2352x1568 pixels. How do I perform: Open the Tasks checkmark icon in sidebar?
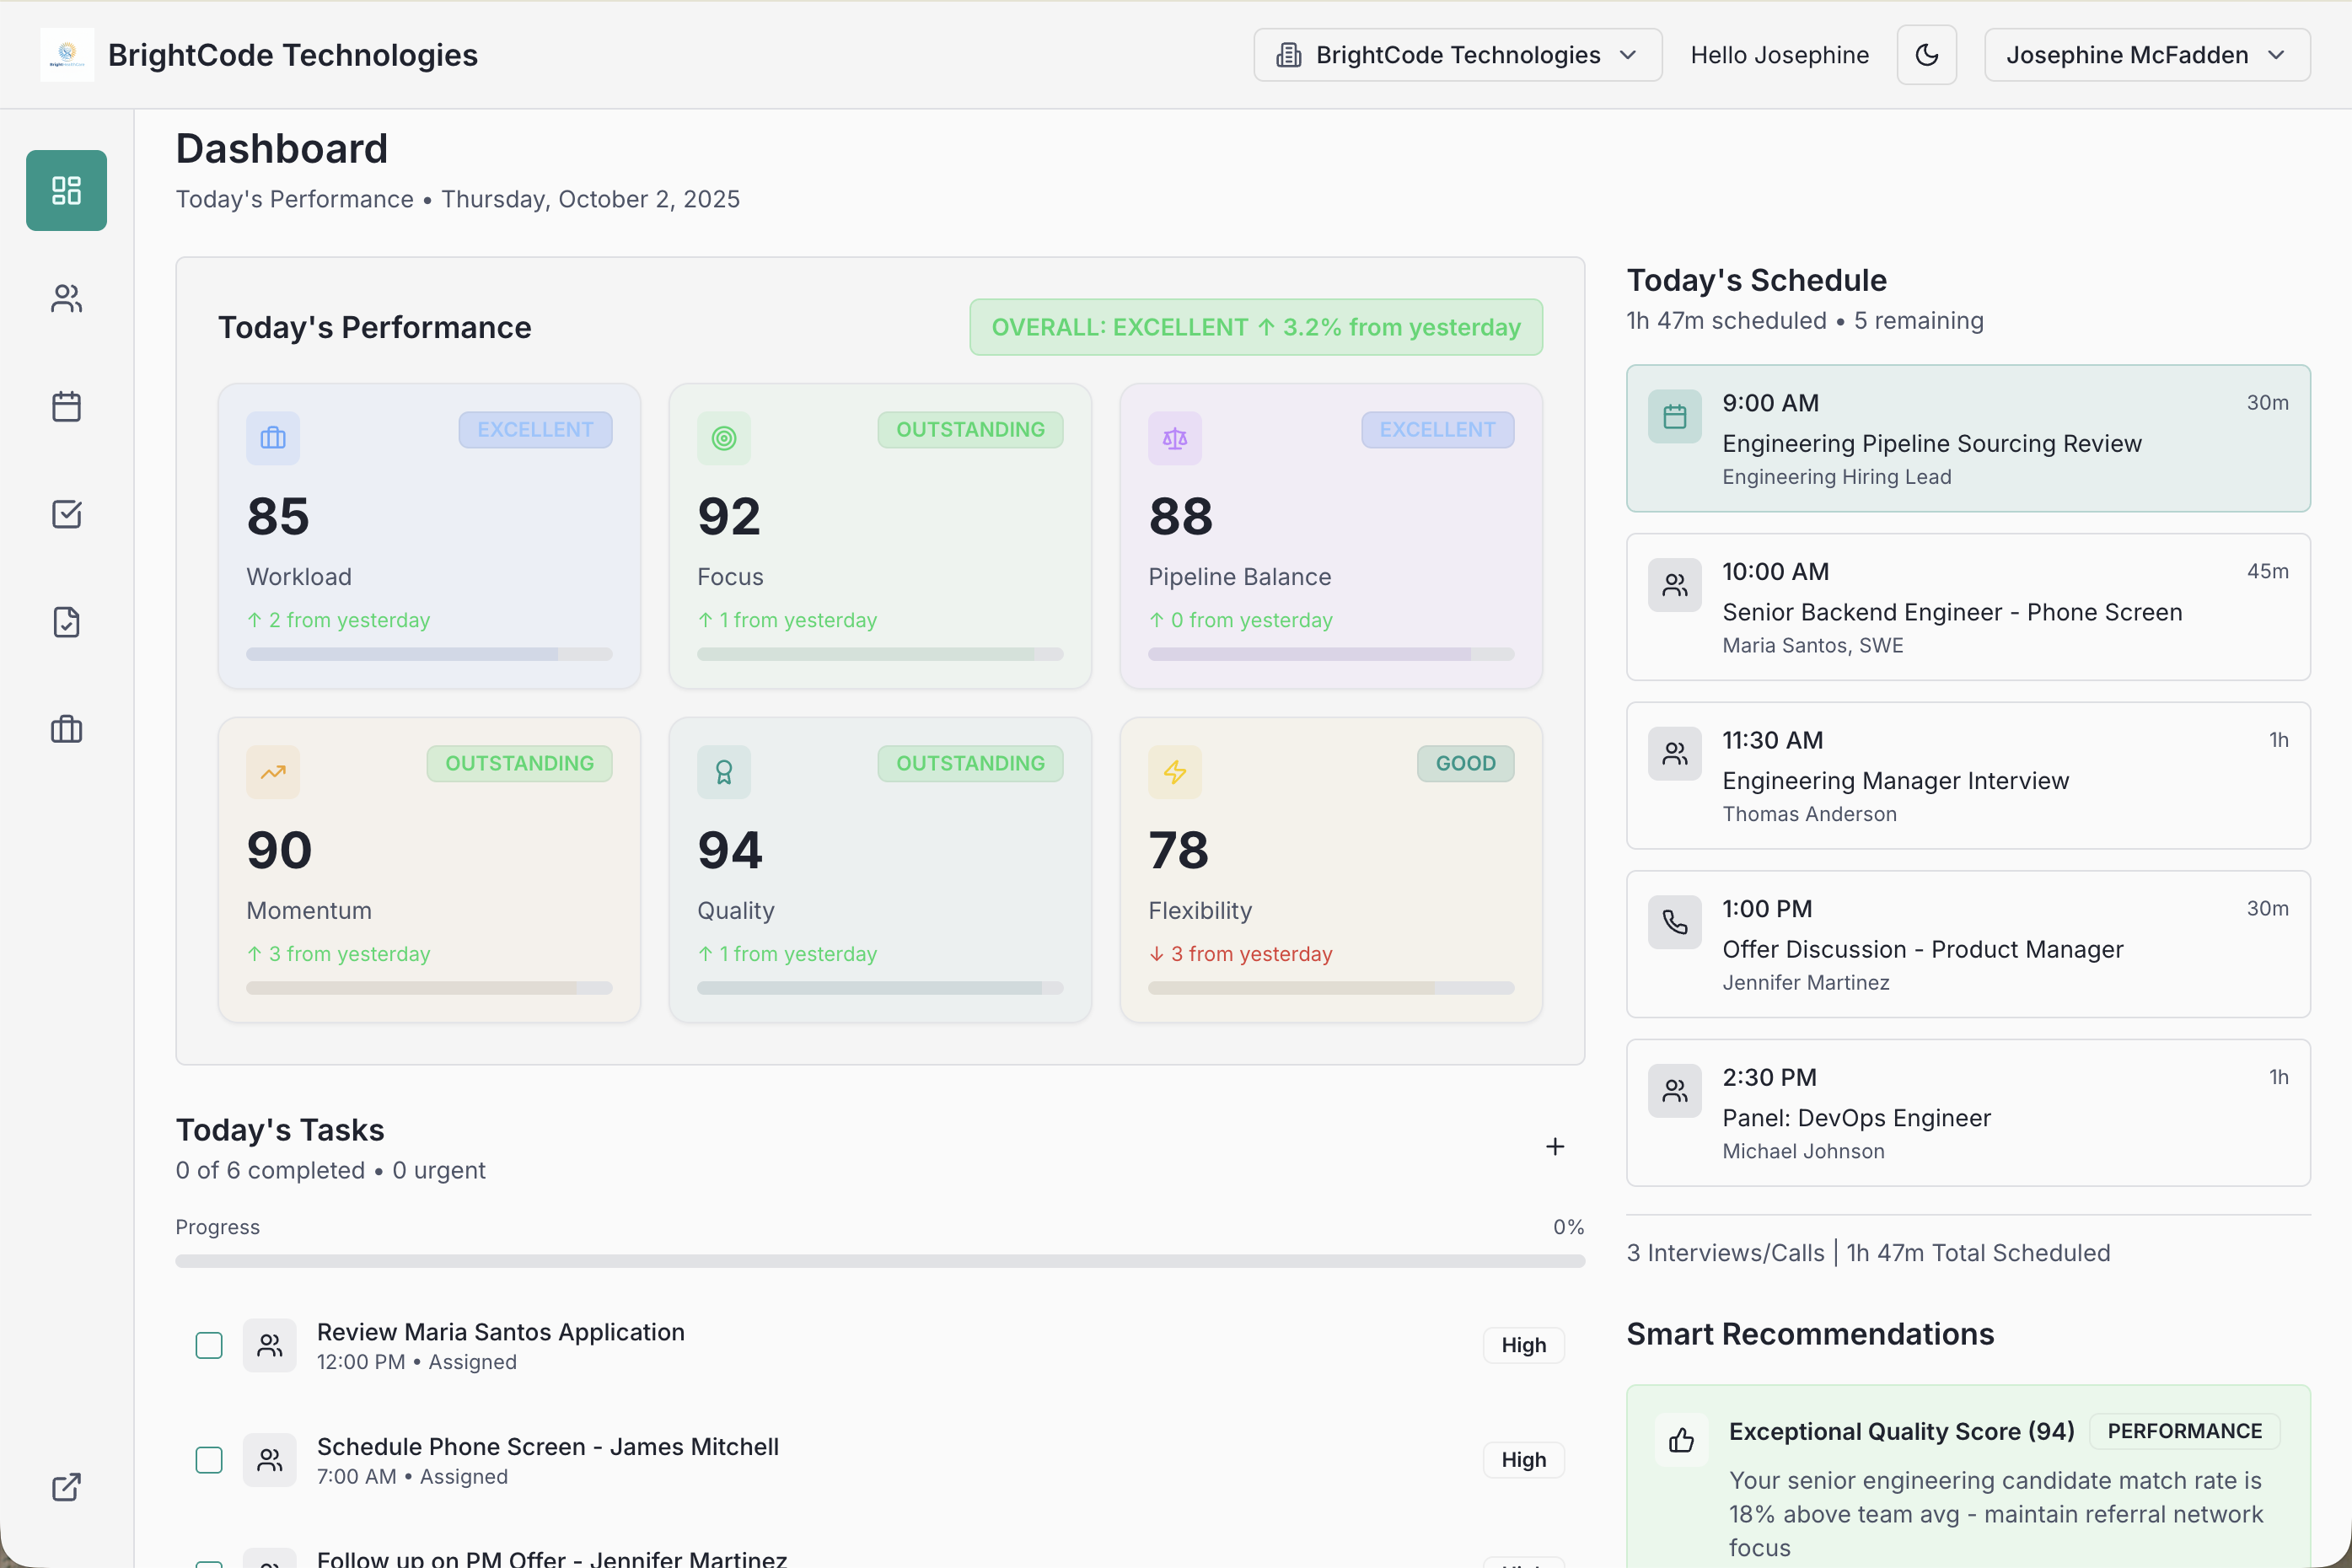(66, 514)
